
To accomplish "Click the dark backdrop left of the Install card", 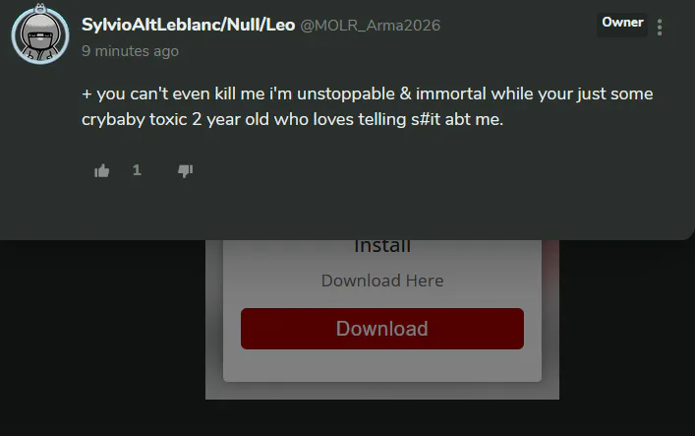I will point(102,338).
